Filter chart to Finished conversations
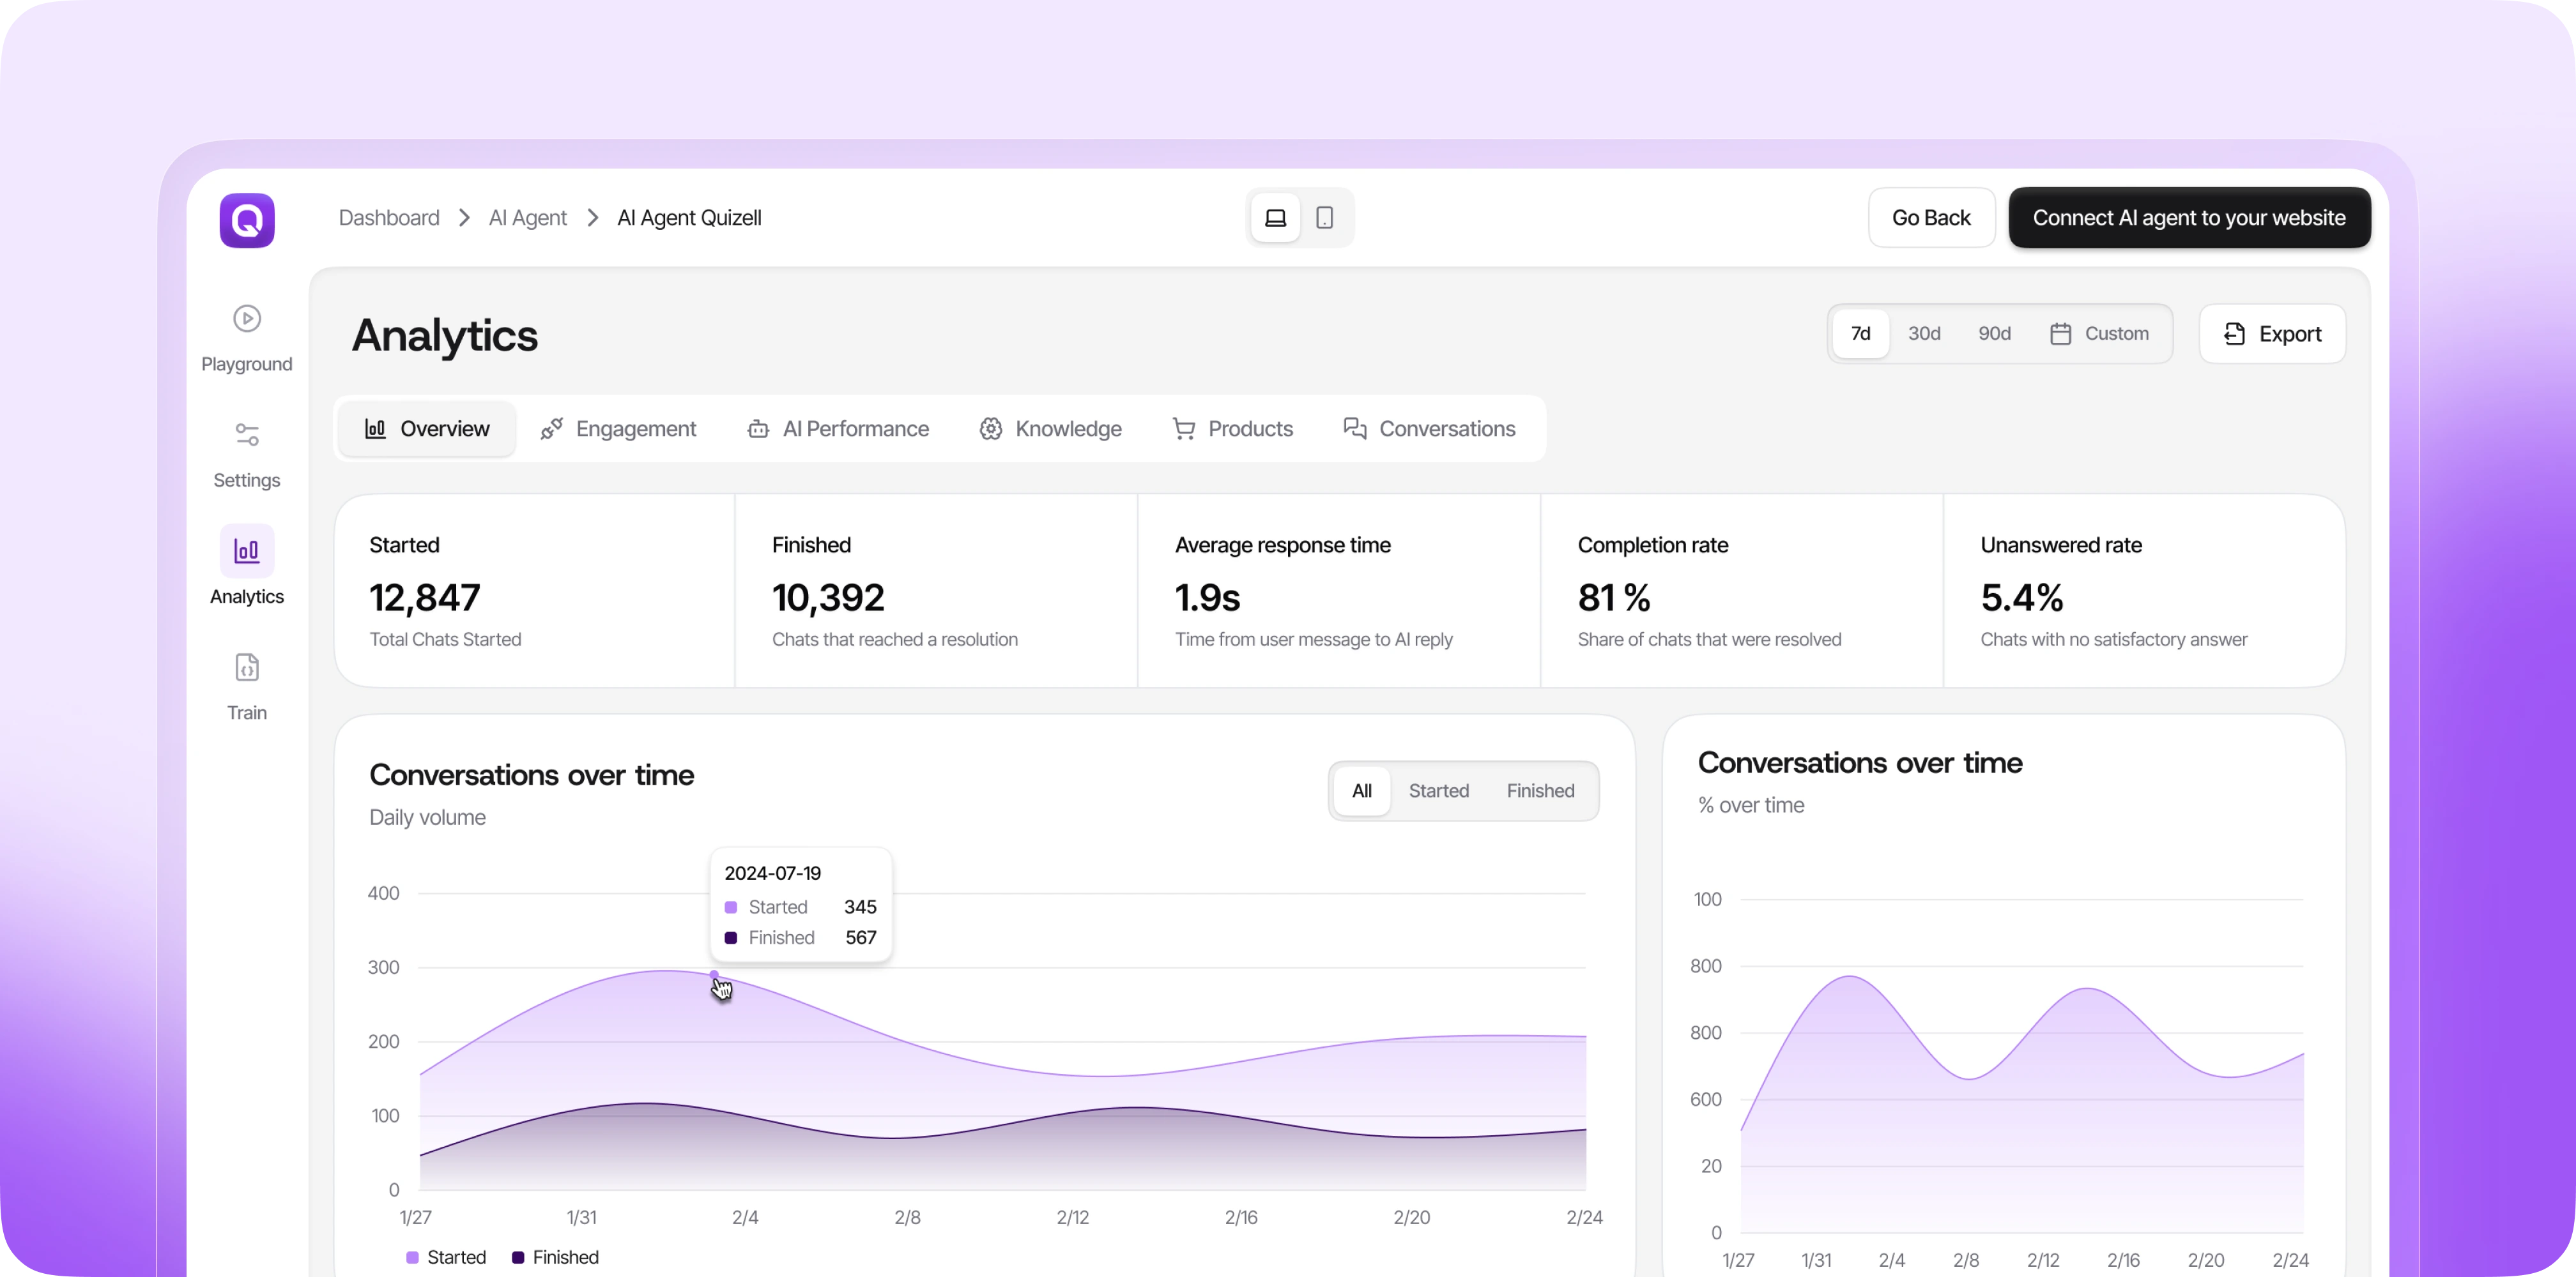Image resolution: width=2576 pixels, height=1277 pixels. (1541, 791)
